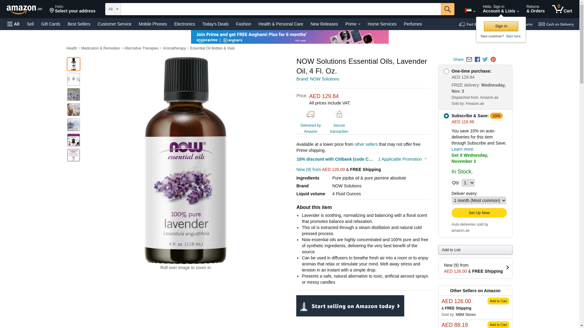Click the Amazon.ae logo
This screenshot has height=328, width=584.
point(24,9)
